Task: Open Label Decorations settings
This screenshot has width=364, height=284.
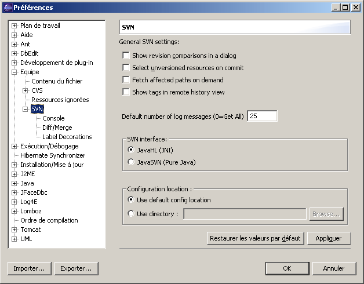Action: point(67,137)
